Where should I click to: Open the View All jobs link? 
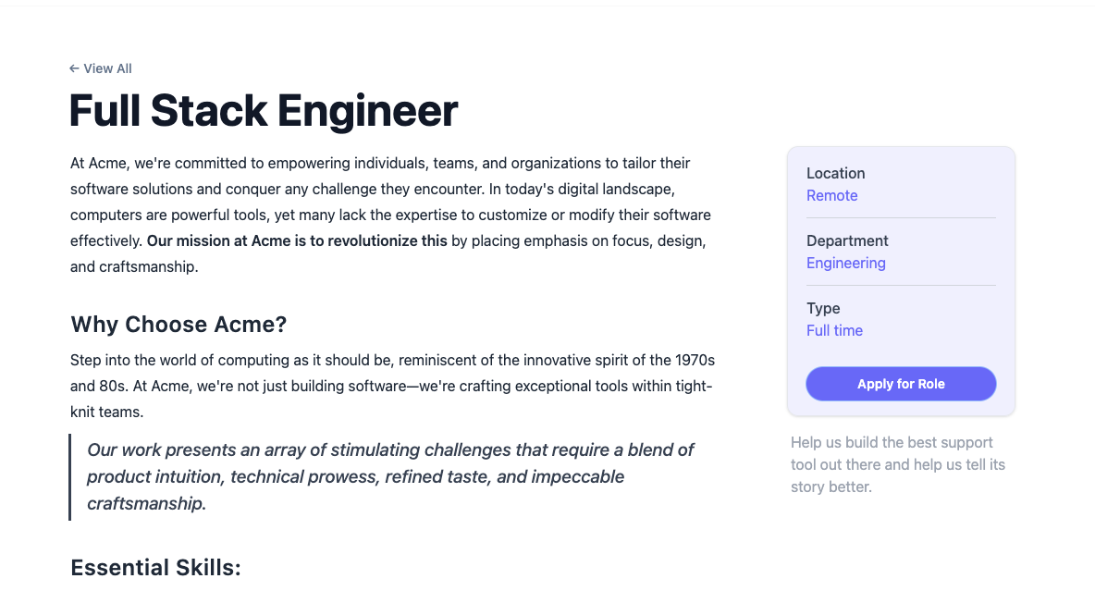pos(101,68)
